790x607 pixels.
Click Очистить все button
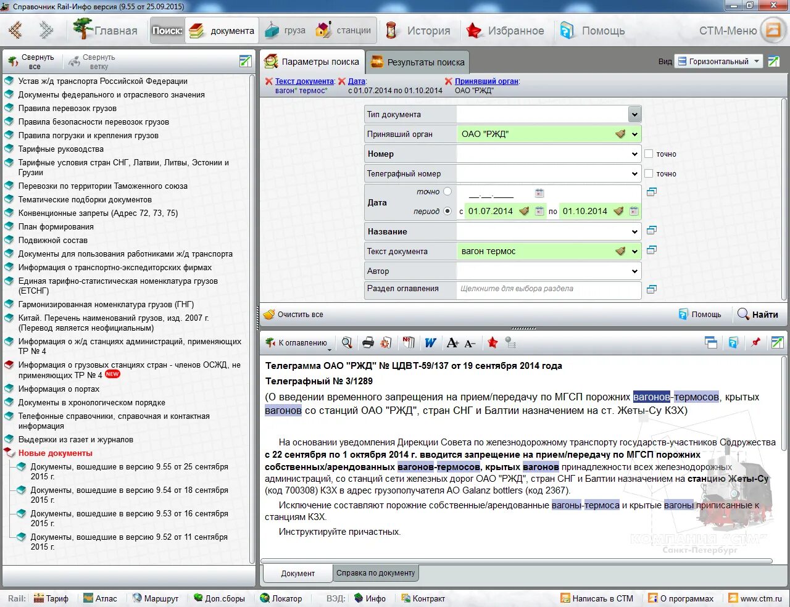294,315
